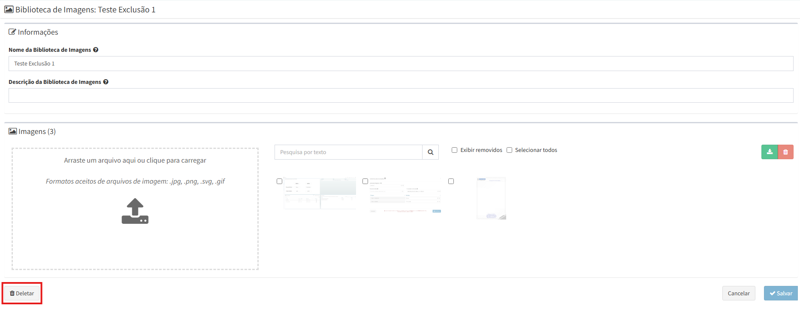Click the green download images icon
800x318 pixels.
770,152
